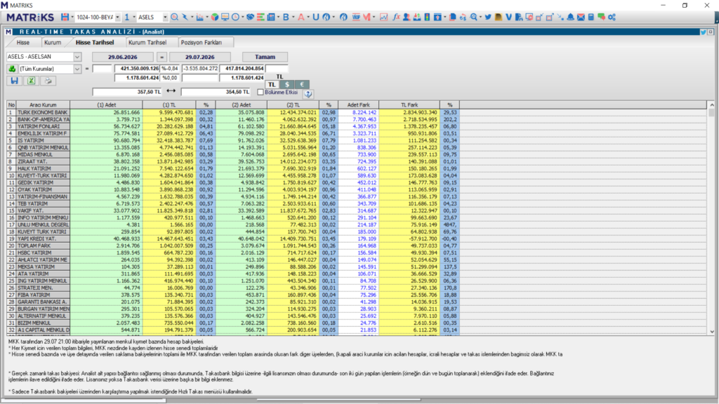Click the IS YATIRIM row

pos(233,140)
